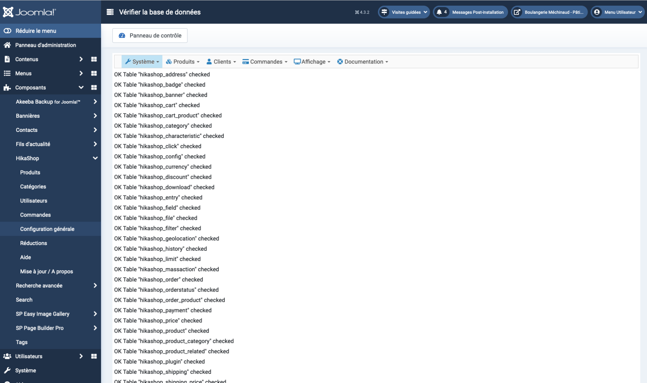Expand the Menus submenu chevron
The image size is (647, 383).
tap(81, 73)
